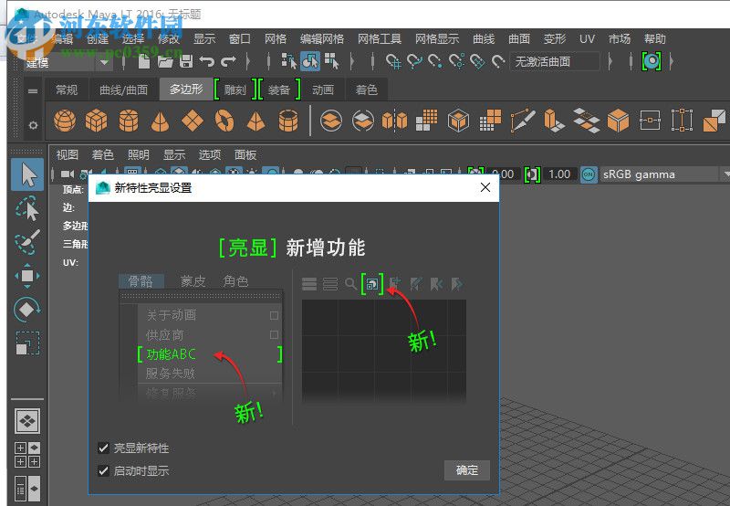The height and width of the screenshot is (506, 730).
Task: Open the viewport 视图 panel menu
Action: point(67,154)
